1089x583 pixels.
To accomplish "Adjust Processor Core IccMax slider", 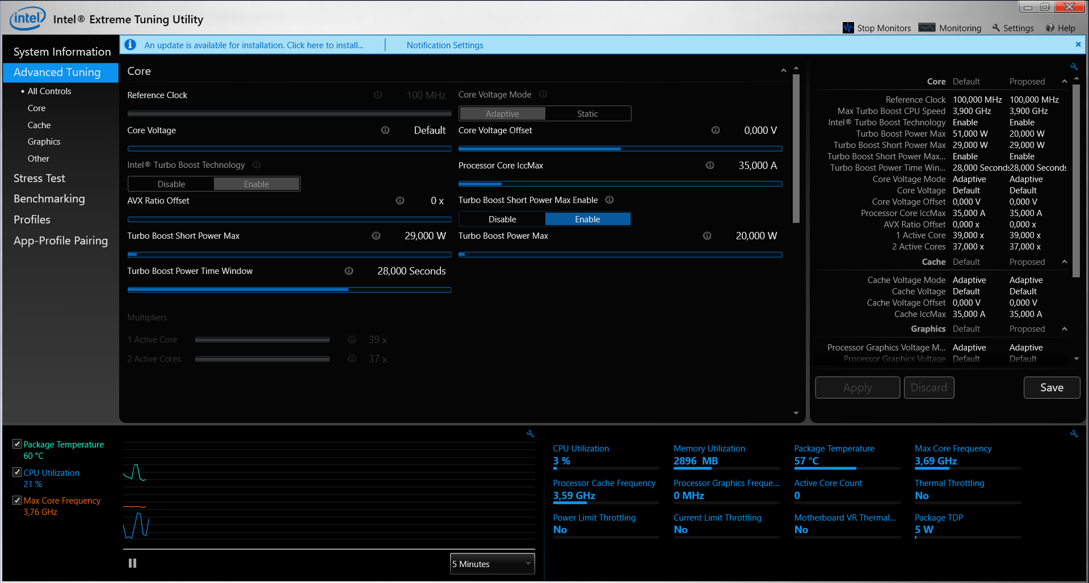I will (x=620, y=184).
